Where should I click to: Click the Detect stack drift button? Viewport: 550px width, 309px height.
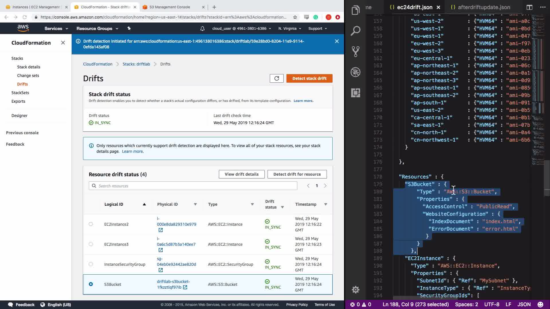pos(309,78)
